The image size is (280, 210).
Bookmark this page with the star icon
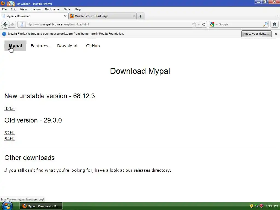click(x=194, y=24)
